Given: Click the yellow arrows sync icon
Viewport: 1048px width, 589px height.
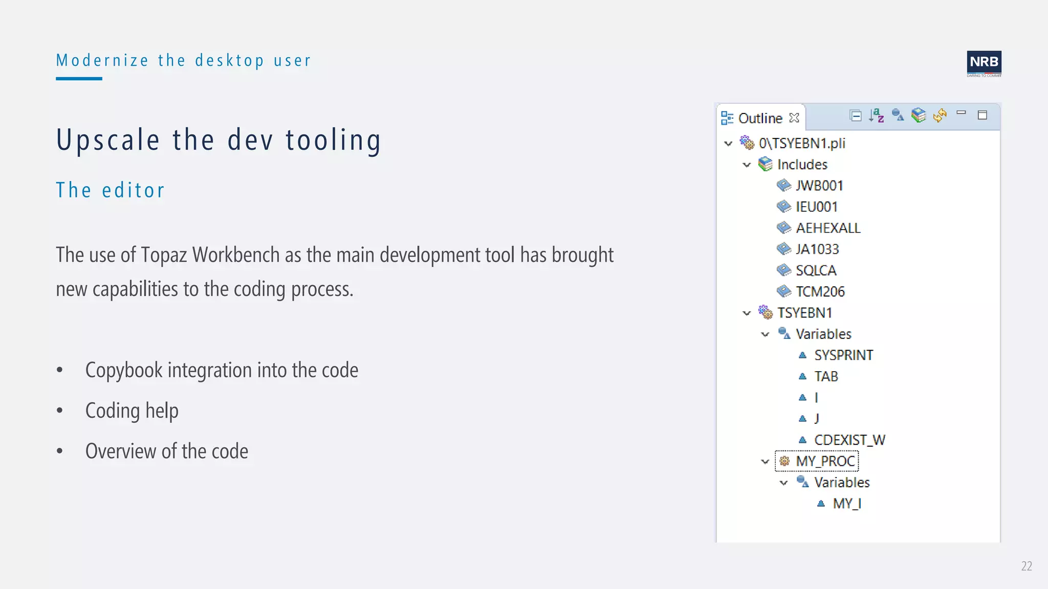Looking at the screenshot, I should tap(940, 115).
